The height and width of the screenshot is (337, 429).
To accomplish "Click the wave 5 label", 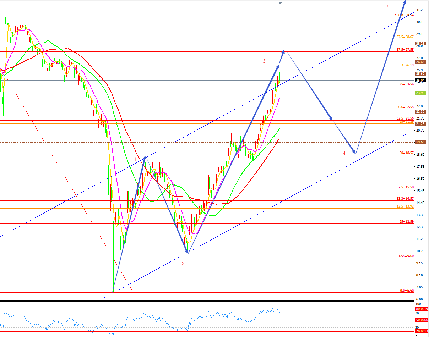I will (387, 5).
